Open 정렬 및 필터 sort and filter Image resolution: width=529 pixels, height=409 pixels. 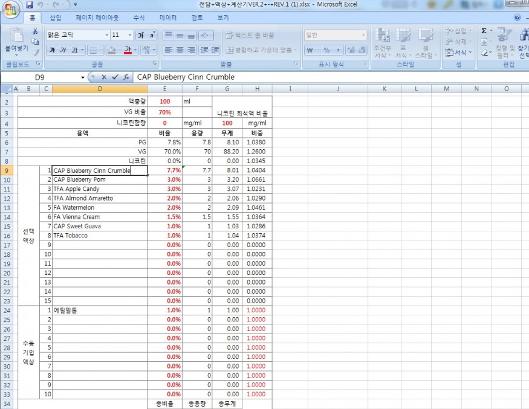click(505, 43)
